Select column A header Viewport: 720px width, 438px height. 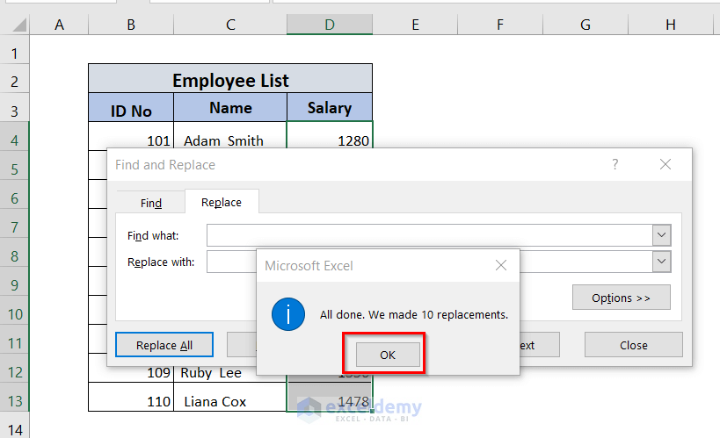(59, 25)
